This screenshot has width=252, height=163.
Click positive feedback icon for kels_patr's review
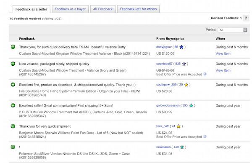coord(13,126)
